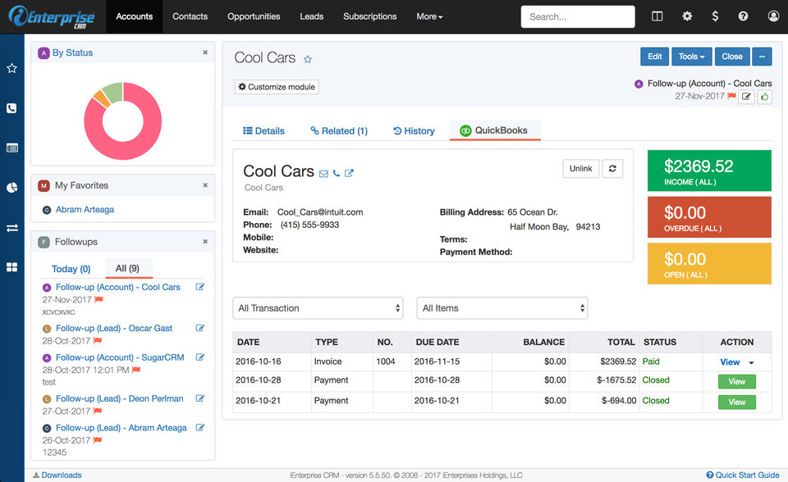Expand the Tools dropdown button
The image size is (788, 482).
point(692,57)
